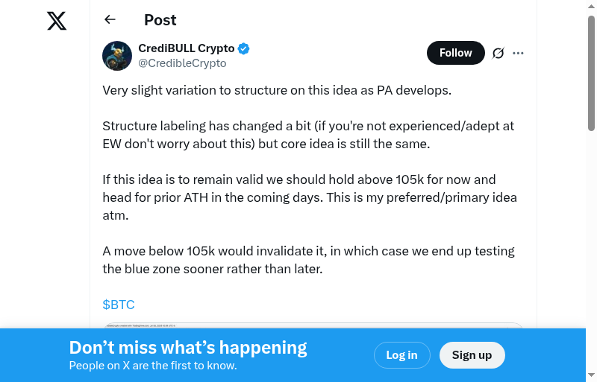597x382 pixels.
Task: Click the paragraph about invalidation below 105k
Action: 308,260
